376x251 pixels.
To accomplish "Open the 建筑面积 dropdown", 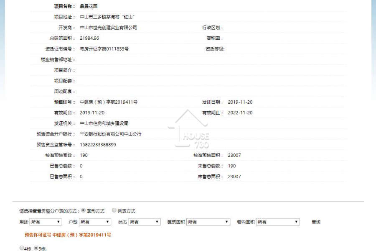I will pos(208,222).
